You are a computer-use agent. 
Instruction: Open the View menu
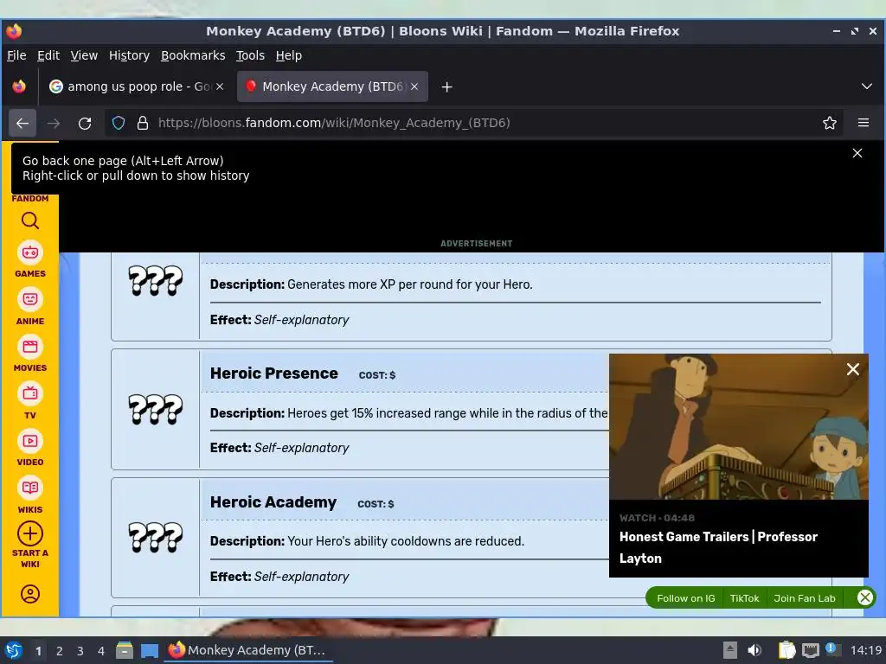[84, 55]
